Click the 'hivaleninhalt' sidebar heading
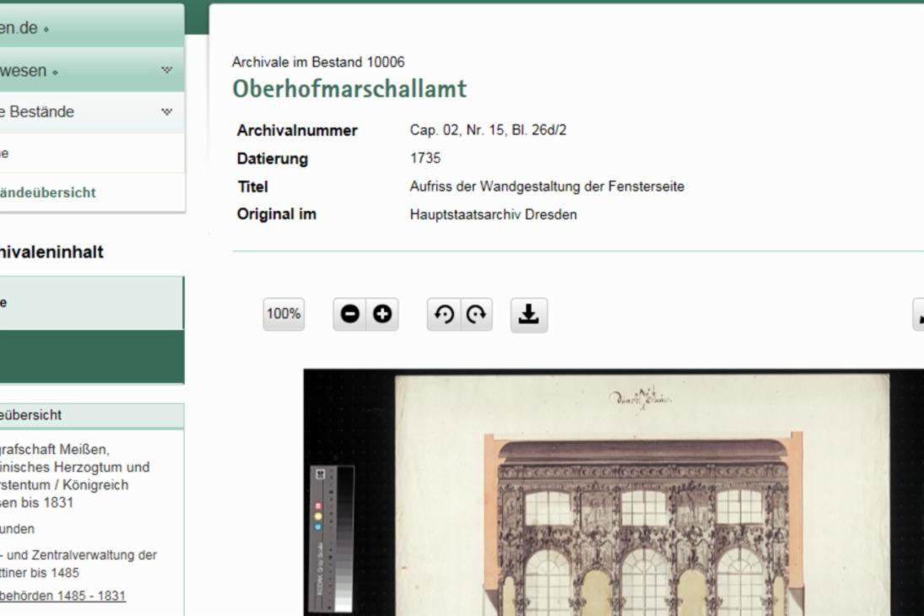Image resolution: width=924 pixels, height=616 pixels. coord(51,252)
